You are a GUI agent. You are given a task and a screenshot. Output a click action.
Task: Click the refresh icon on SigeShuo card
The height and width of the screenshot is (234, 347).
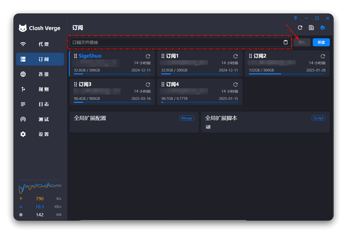point(148,56)
